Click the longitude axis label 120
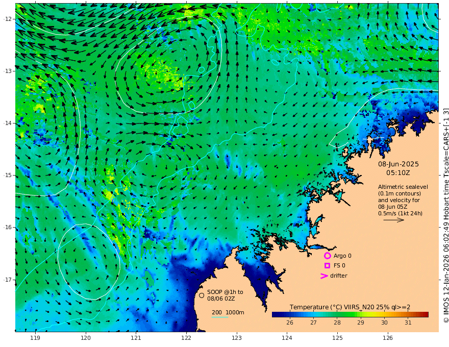The width and height of the screenshot is (449, 347). click(x=86, y=338)
